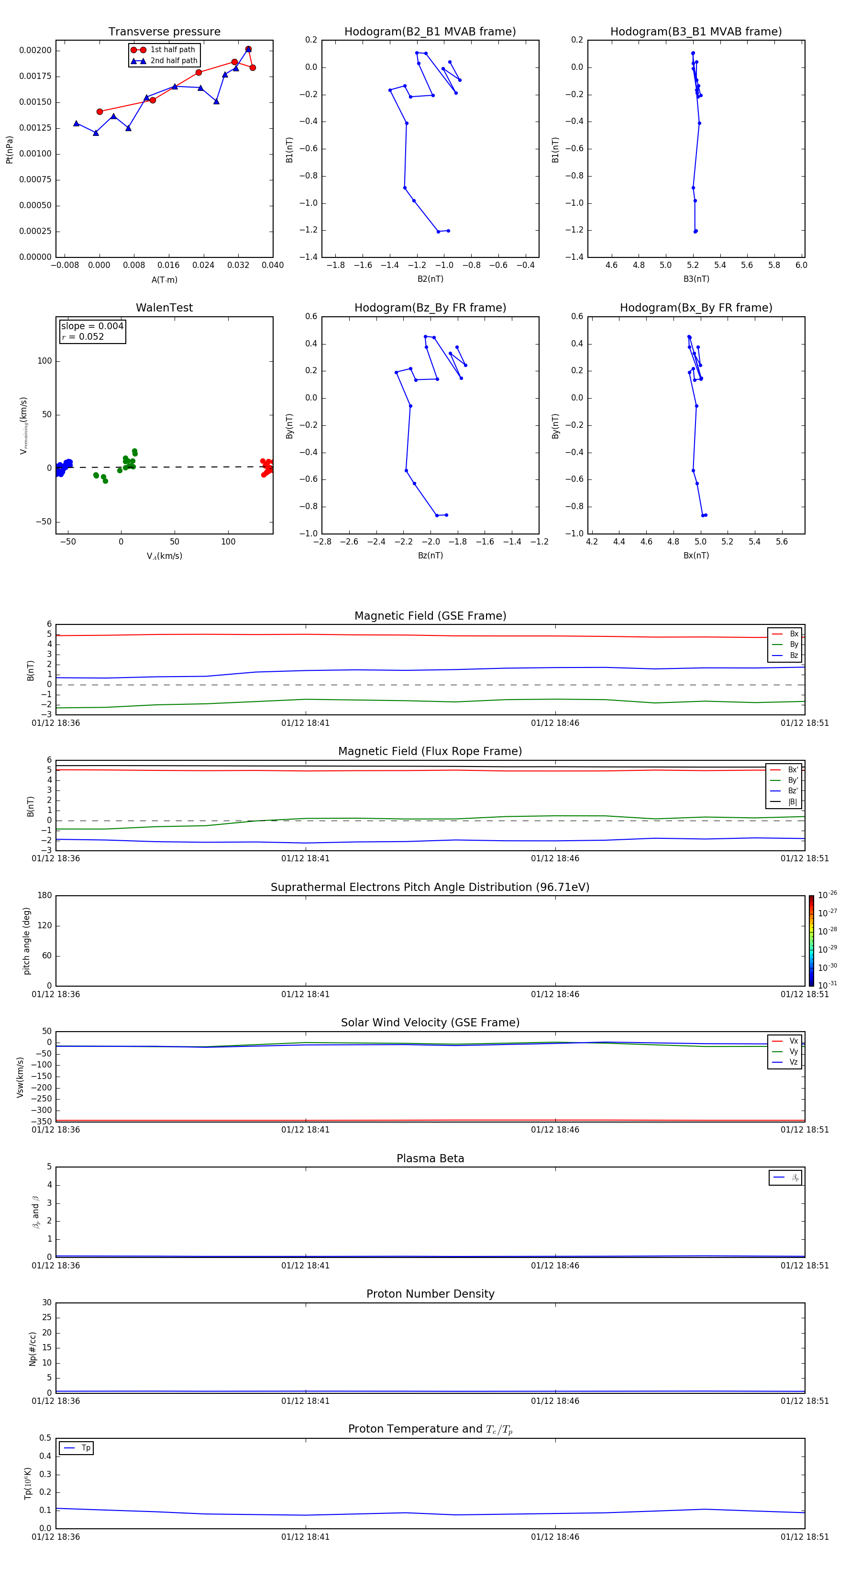Click the 'Transverse pressure' plot title
Viewport: 861px width, 1579px height.
pos(164,32)
